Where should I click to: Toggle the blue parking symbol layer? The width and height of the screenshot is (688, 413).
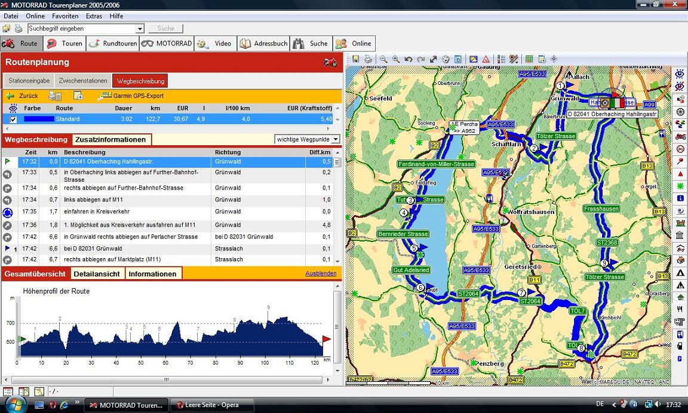[x=680, y=359]
